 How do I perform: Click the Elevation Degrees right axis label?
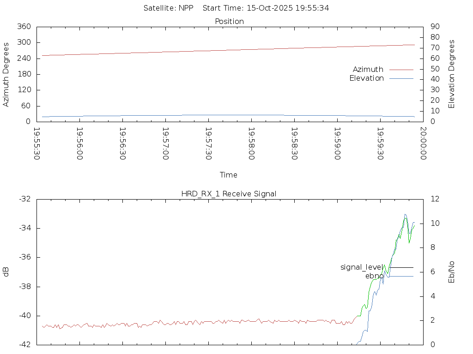pos(452,74)
